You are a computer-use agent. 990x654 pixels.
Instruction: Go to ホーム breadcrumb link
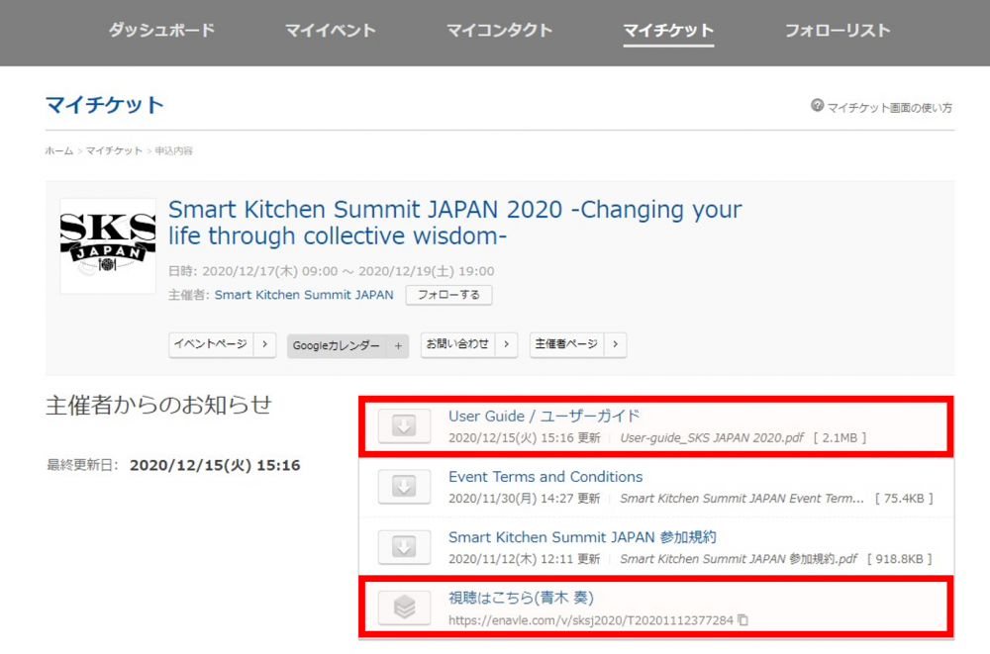(x=59, y=150)
